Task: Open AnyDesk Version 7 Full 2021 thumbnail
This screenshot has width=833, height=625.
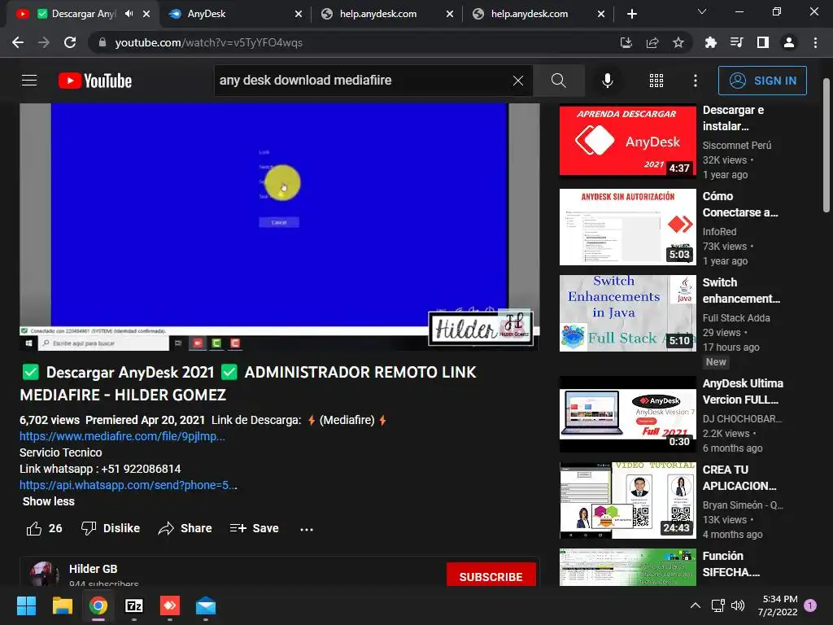Action: tap(627, 414)
